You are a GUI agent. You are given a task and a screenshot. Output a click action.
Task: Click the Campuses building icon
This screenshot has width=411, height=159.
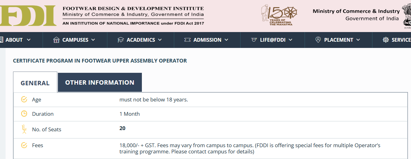[x=56, y=40]
